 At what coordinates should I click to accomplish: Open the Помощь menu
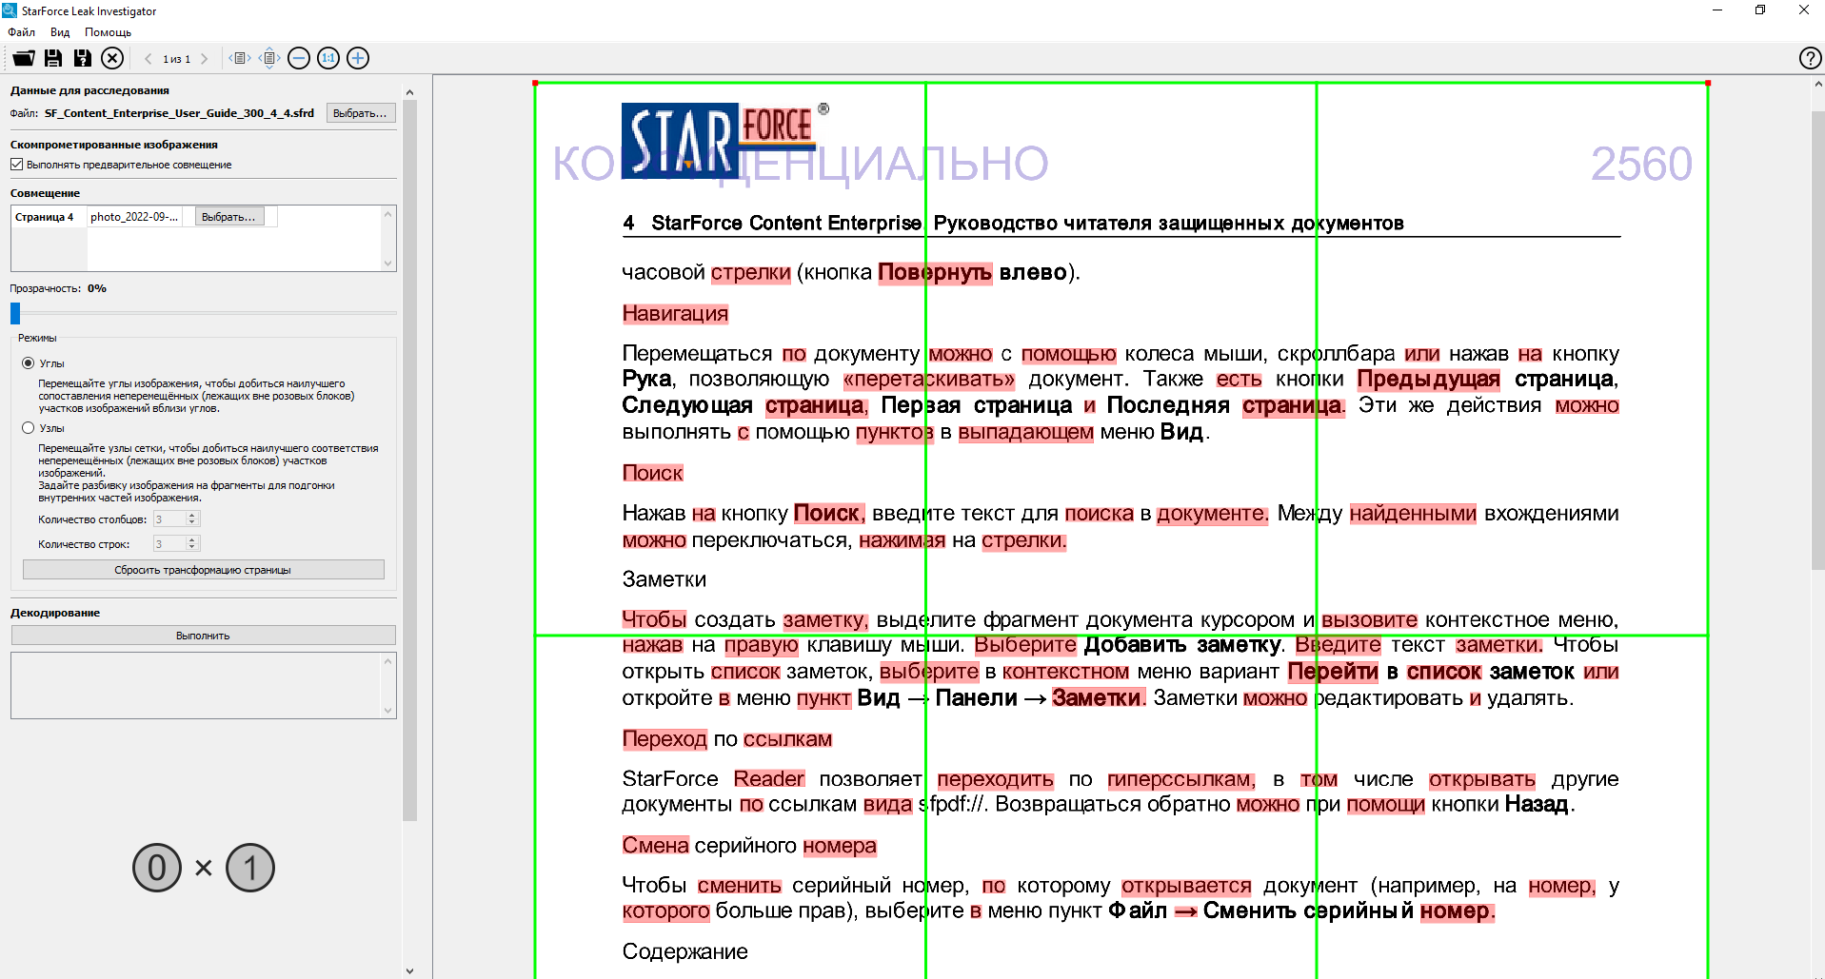coord(108,32)
